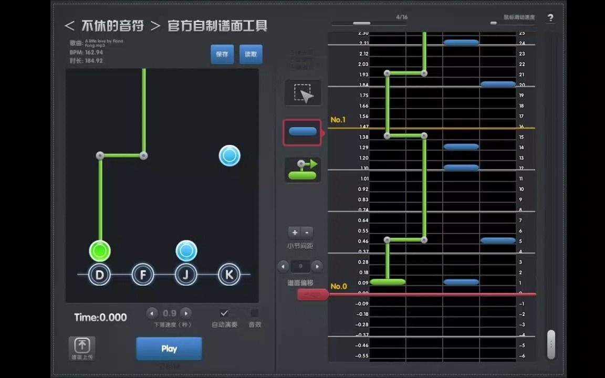Click the BPM: 162.94 text

pyautogui.click(x=87, y=52)
